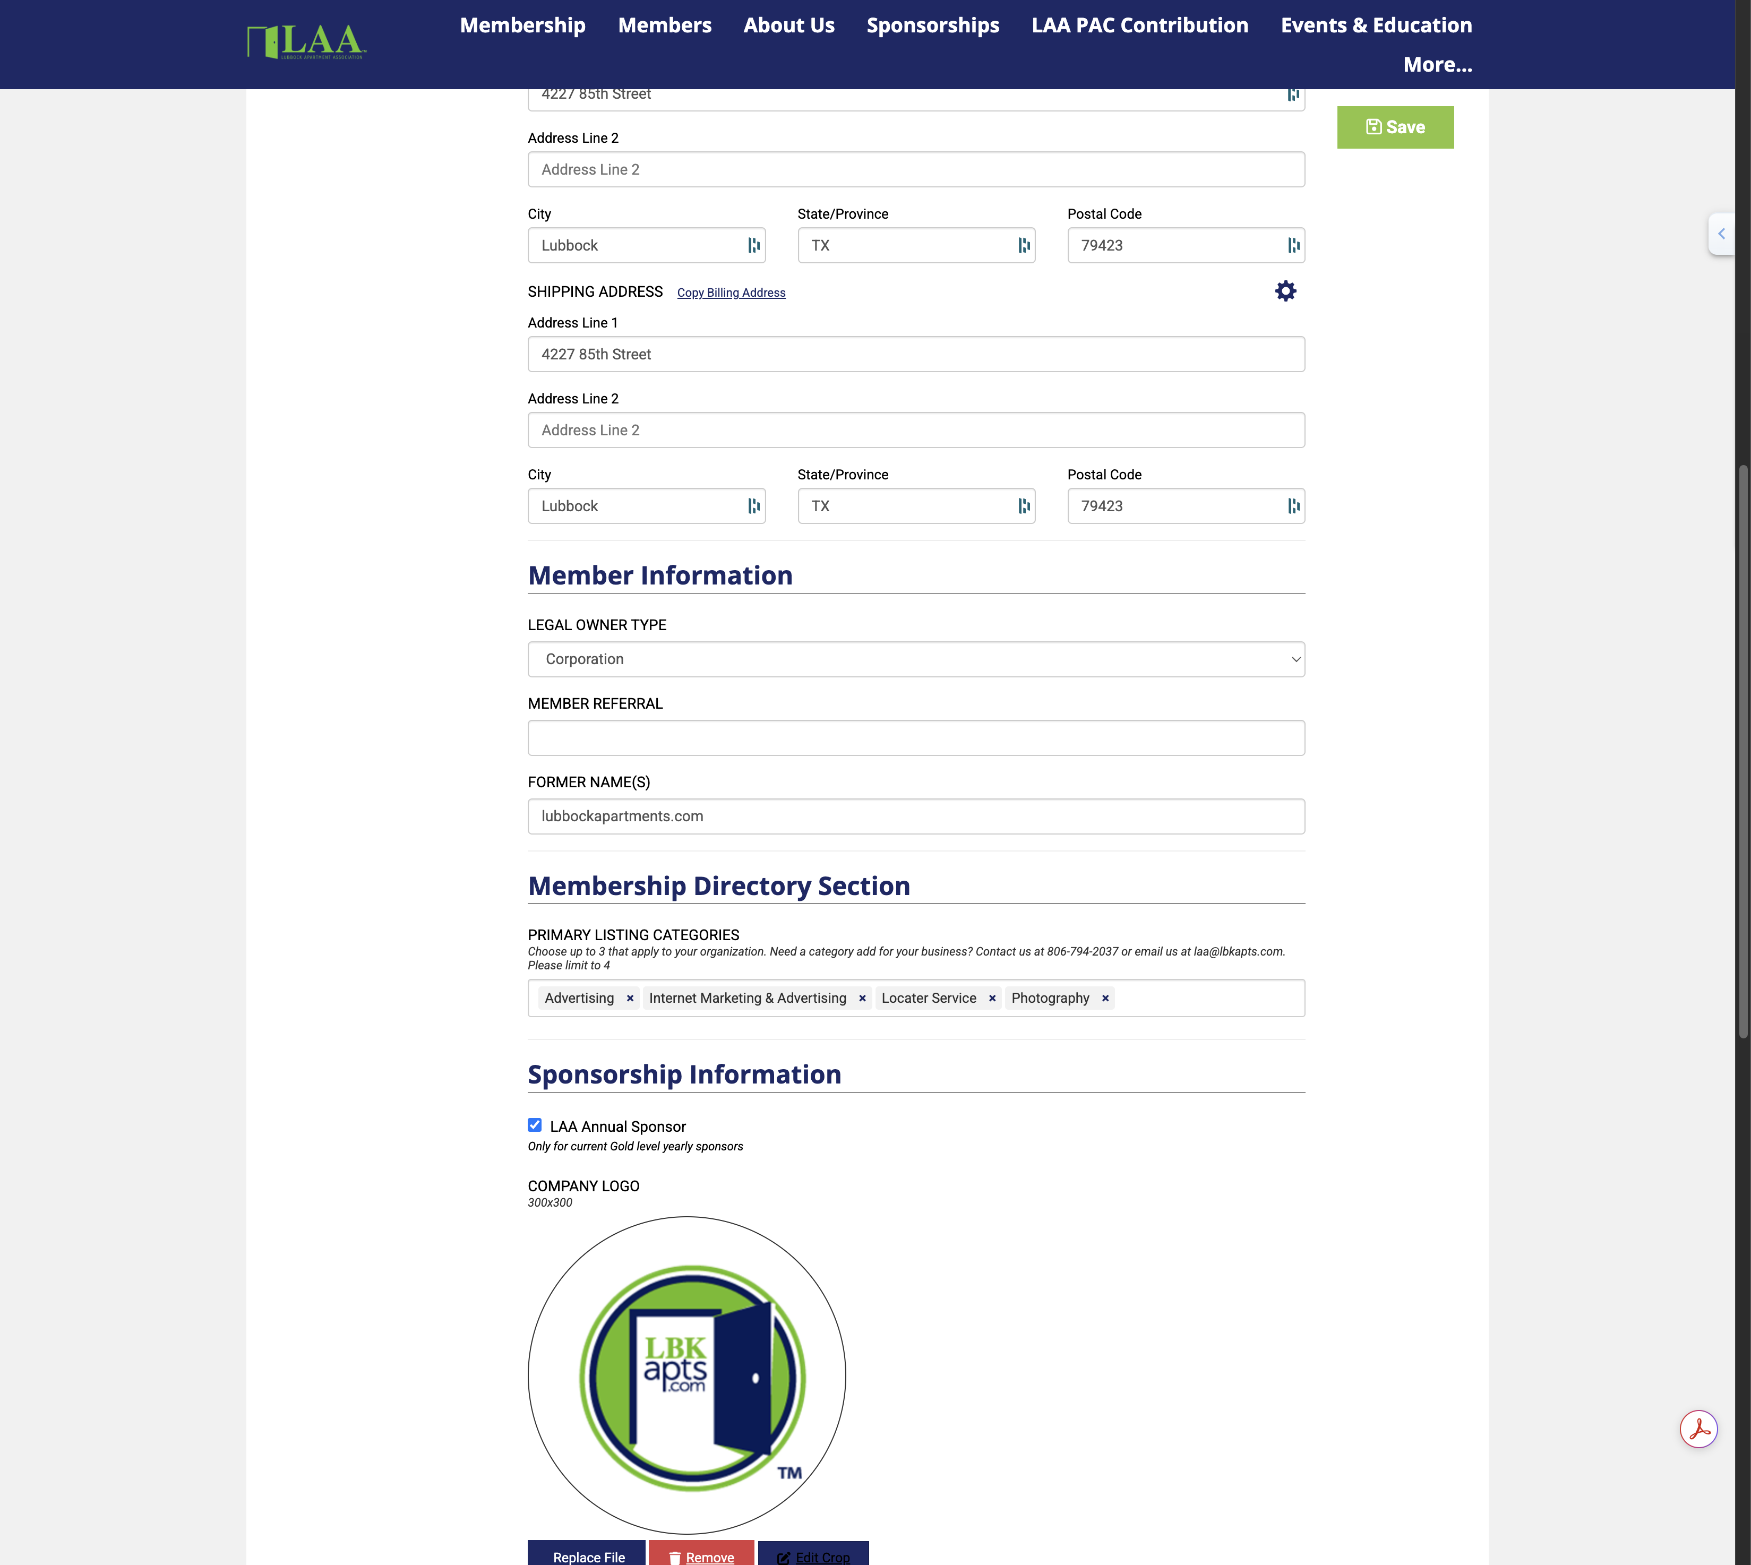Screen dimensions: 1751x1565
Task: Remove the Photography category tag
Action: 1105,999
